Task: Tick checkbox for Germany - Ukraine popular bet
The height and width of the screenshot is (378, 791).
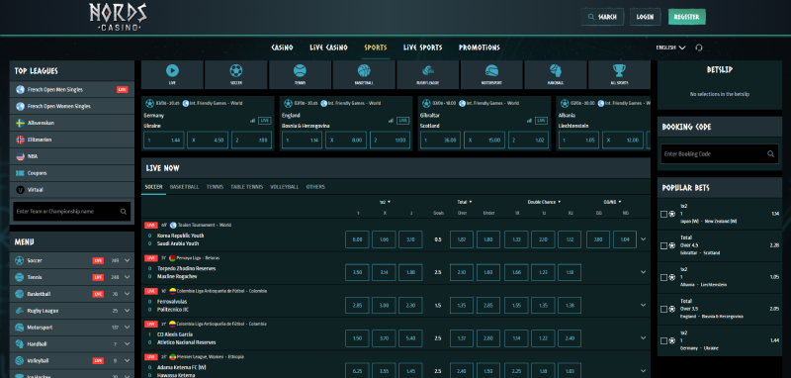Action: coord(663,341)
